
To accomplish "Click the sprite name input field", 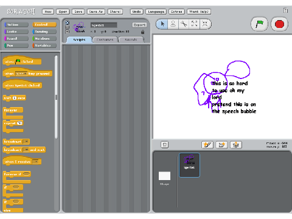I will [x=103, y=25].
